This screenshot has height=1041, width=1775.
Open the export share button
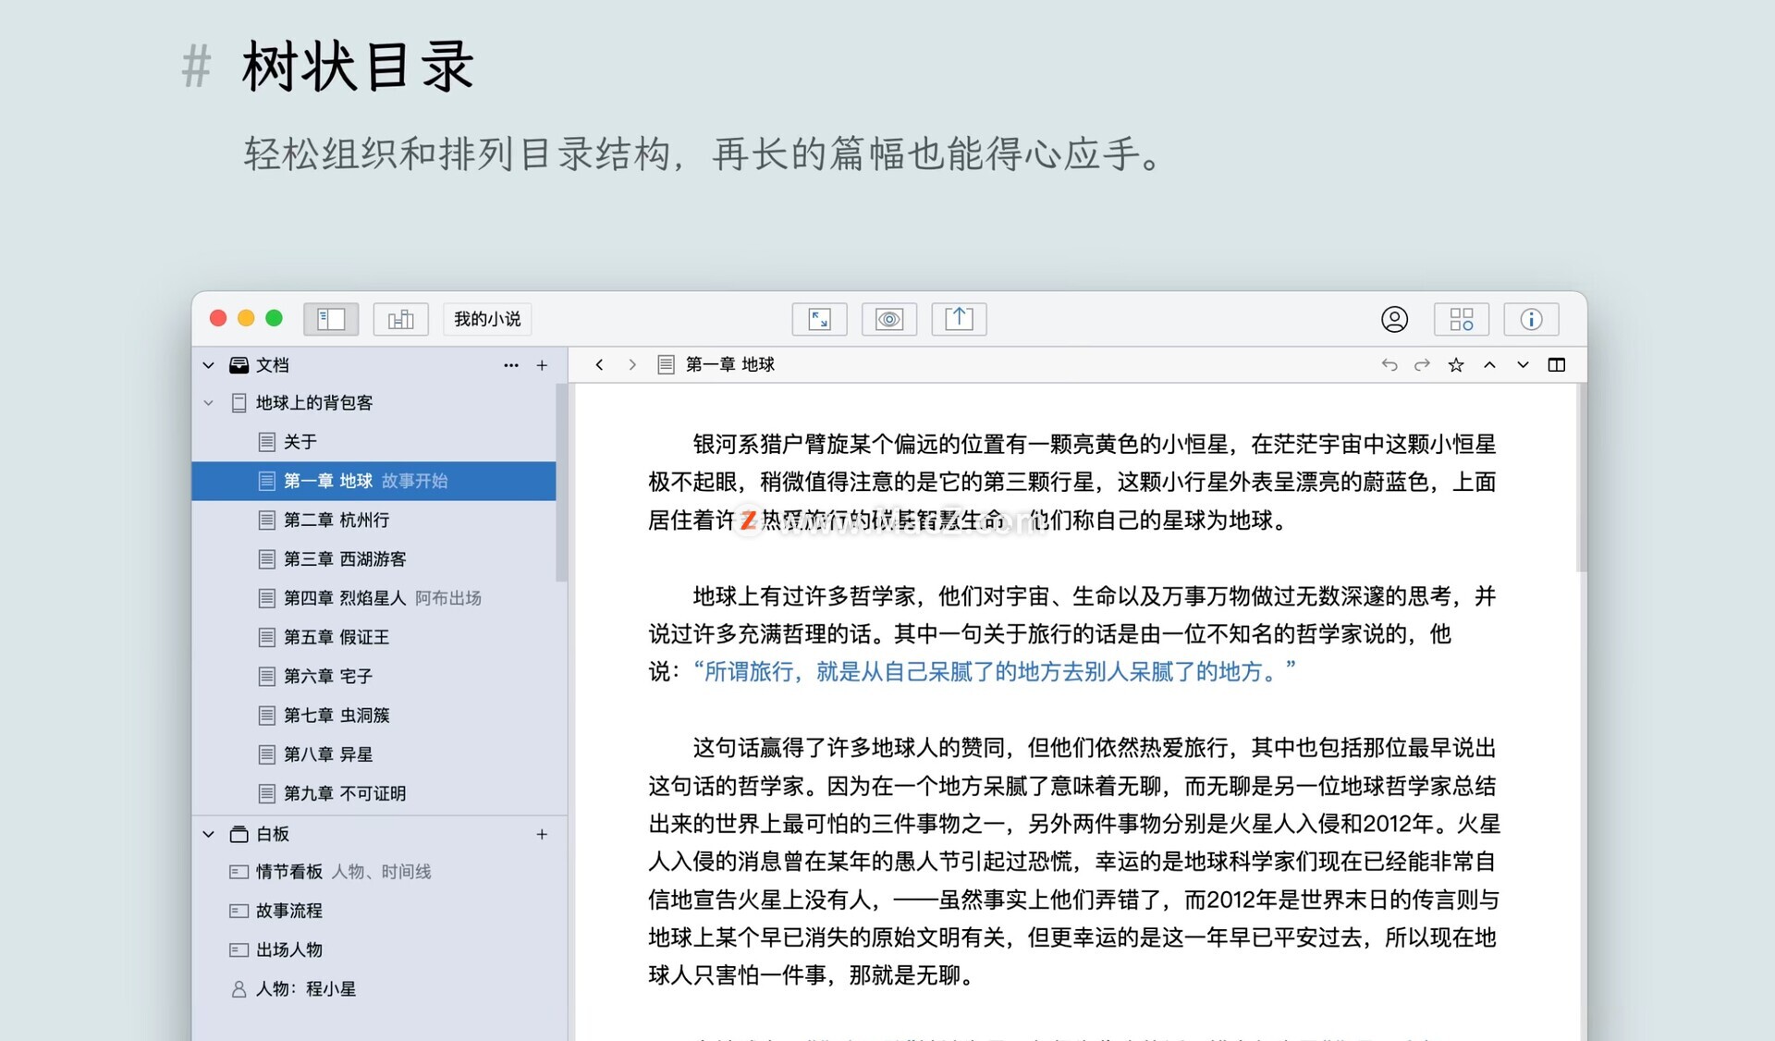coord(959,319)
